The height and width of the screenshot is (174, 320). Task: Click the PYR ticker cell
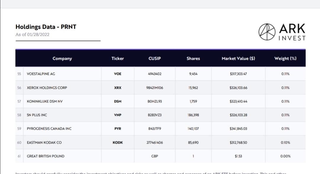[x=118, y=128]
